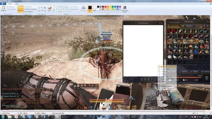
Task: Select the Pencil tool in Paint
Action: (39, 8)
